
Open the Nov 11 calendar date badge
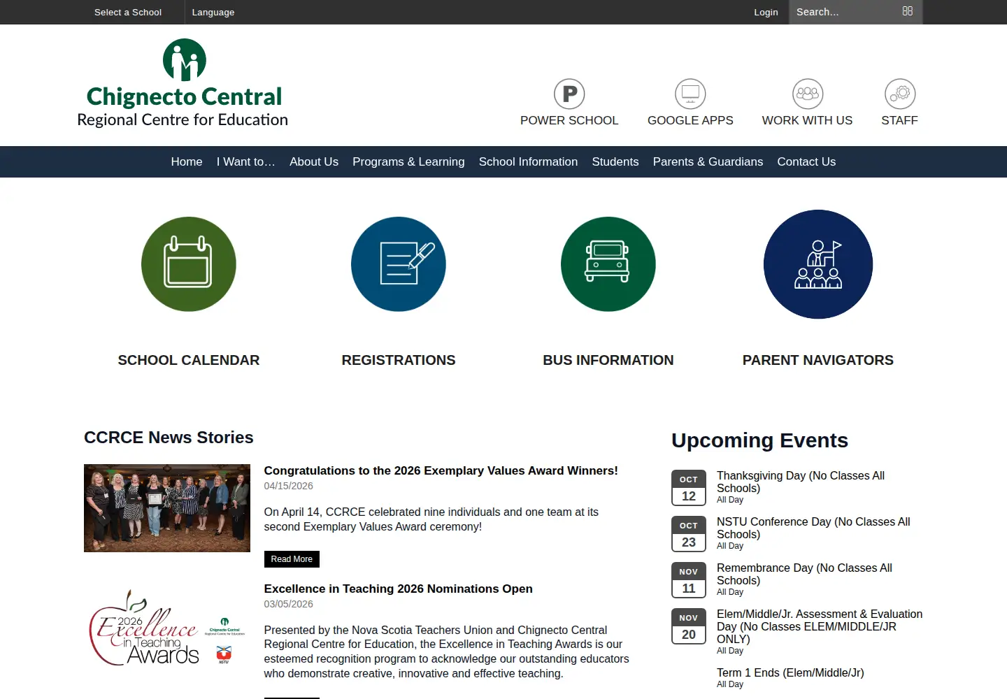pos(689,580)
